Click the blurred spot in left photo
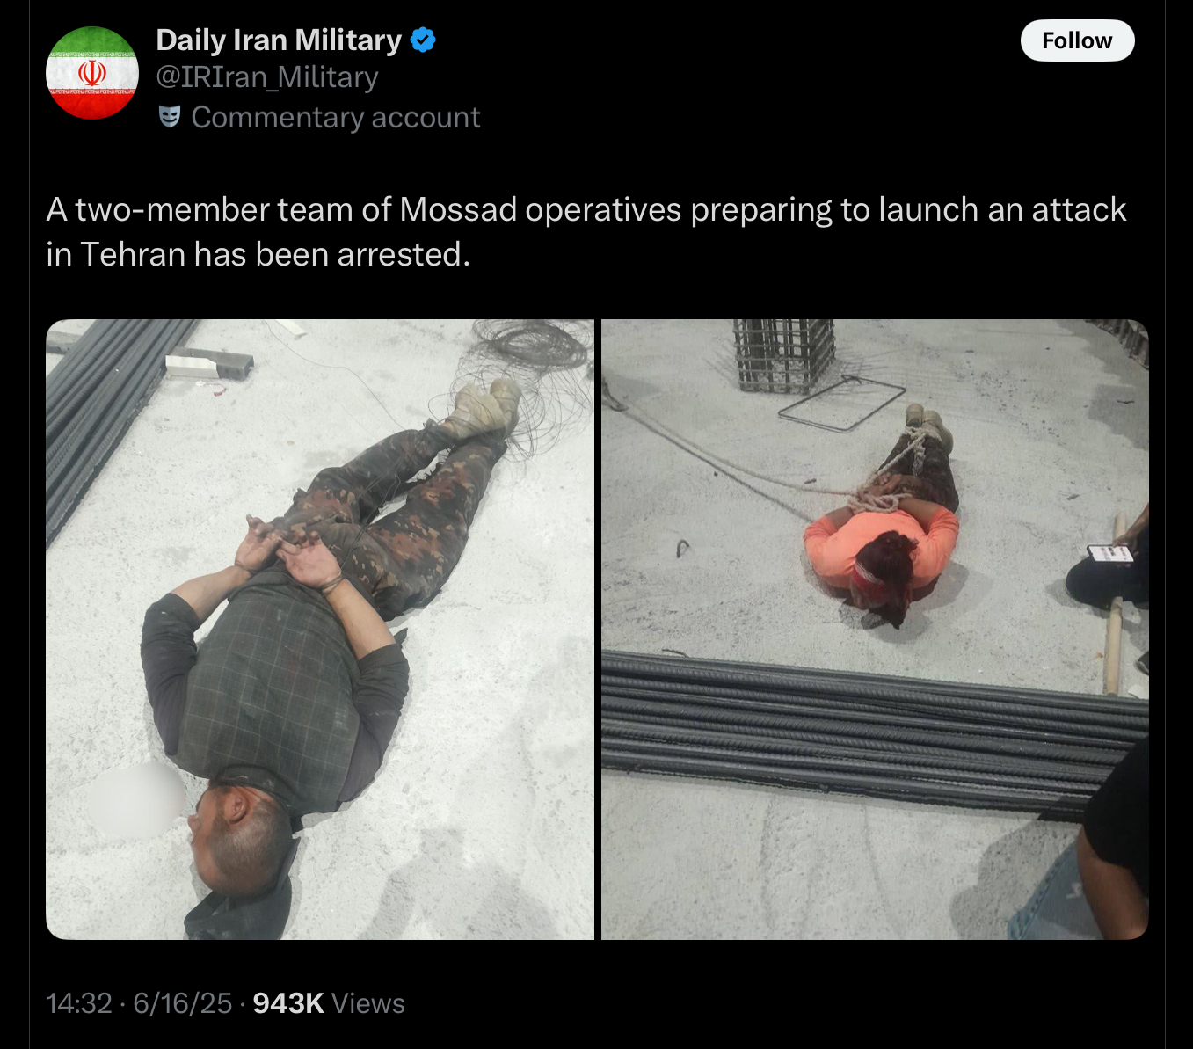The image size is (1193, 1049). (x=136, y=799)
